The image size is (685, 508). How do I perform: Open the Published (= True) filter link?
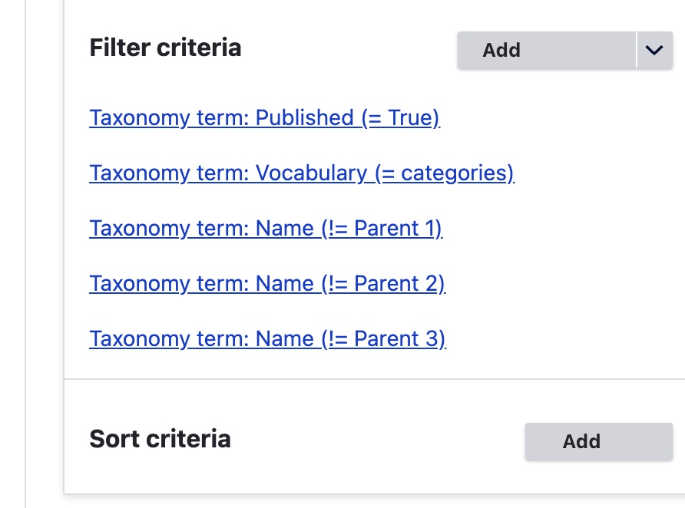pyautogui.click(x=264, y=118)
